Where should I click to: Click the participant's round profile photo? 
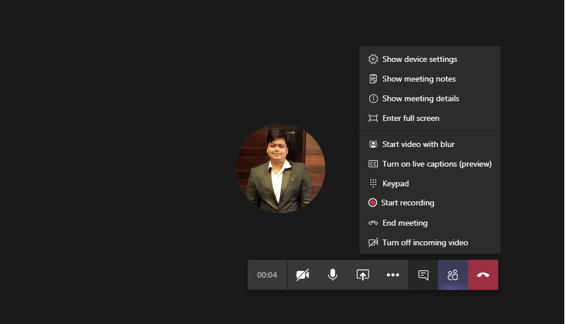281,168
